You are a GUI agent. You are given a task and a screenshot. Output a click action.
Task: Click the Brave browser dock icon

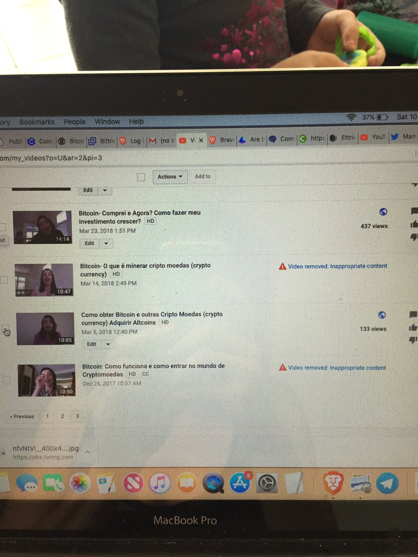coord(333,483)
